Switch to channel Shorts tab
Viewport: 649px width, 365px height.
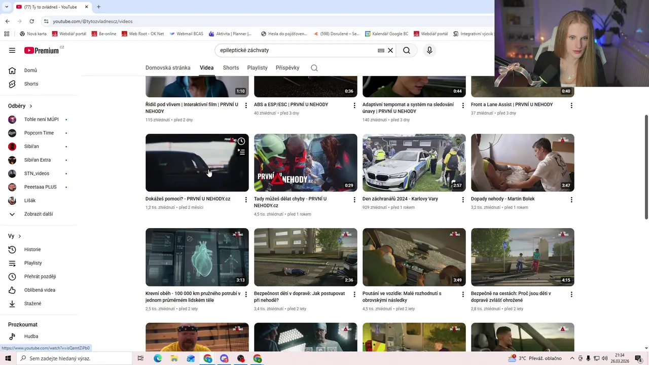coord(231,68)
